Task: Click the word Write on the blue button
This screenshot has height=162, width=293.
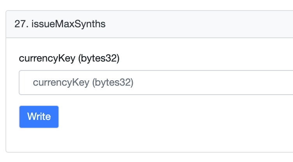Action: click(39, 116)
